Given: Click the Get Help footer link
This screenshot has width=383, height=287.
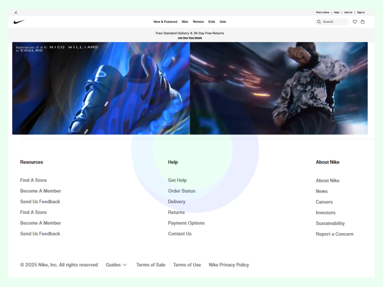Looking at the screenshot, I should click(177, 180).
